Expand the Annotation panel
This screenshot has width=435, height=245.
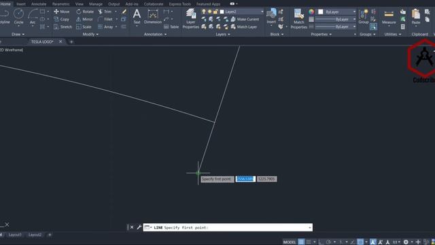[x=156, y=34]
